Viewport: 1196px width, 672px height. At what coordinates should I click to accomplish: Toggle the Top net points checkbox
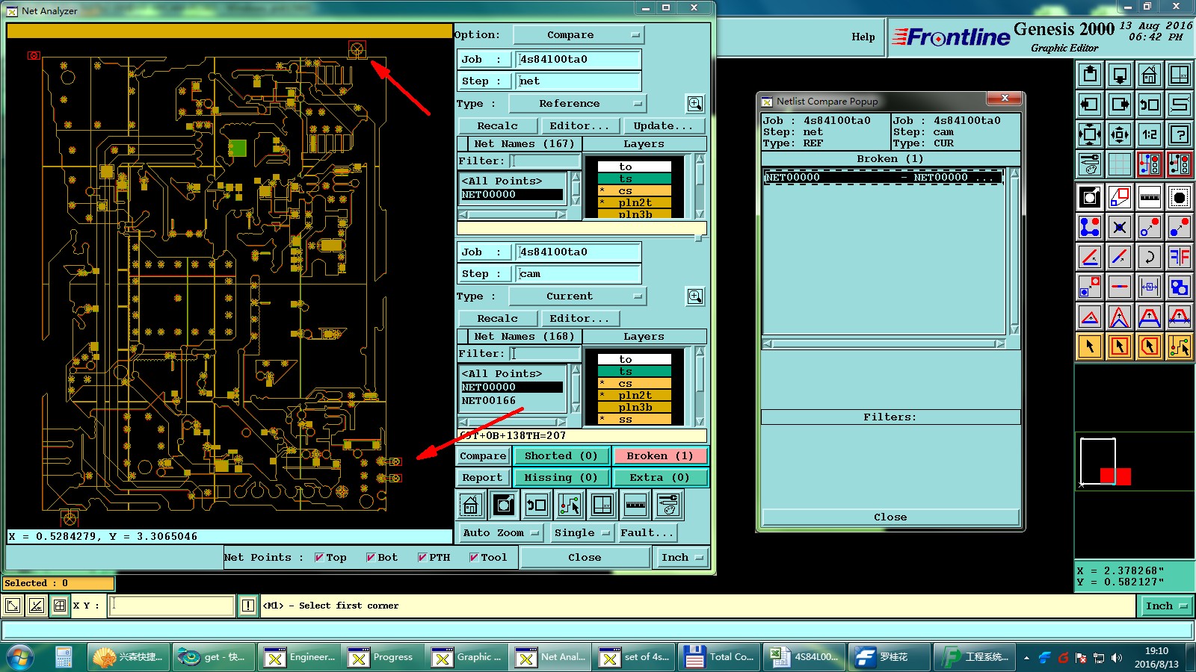pos(319,558)
